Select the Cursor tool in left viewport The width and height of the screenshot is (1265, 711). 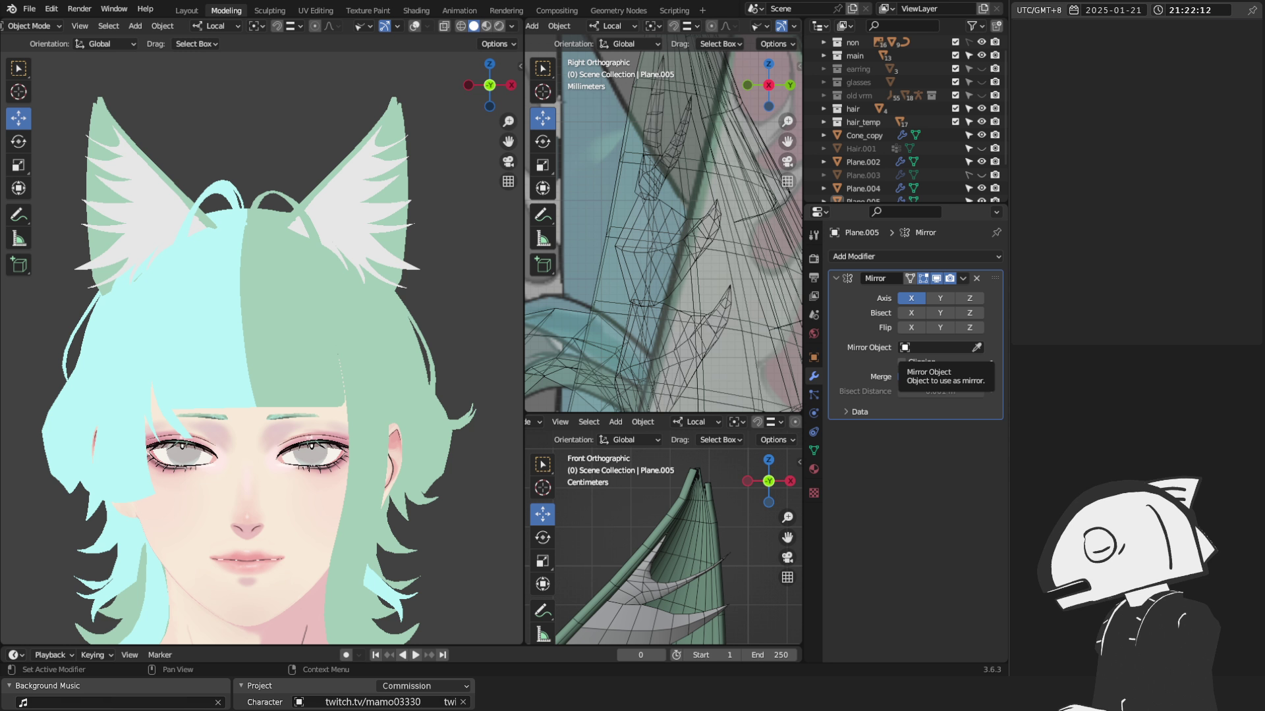pyautogui.click(x=18, y=92)
